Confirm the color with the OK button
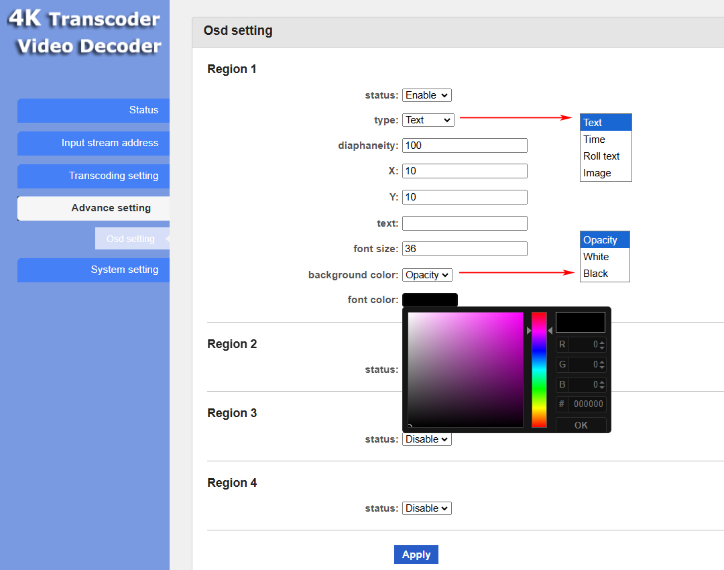724x570 pixels. click(x=581, y=425)
